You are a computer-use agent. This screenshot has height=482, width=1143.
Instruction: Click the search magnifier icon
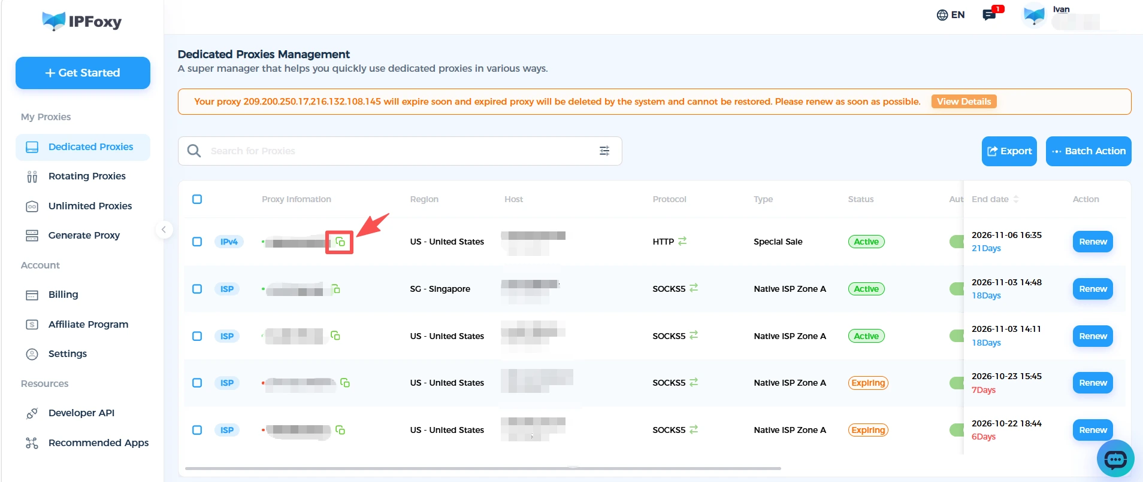click(194, 151)
